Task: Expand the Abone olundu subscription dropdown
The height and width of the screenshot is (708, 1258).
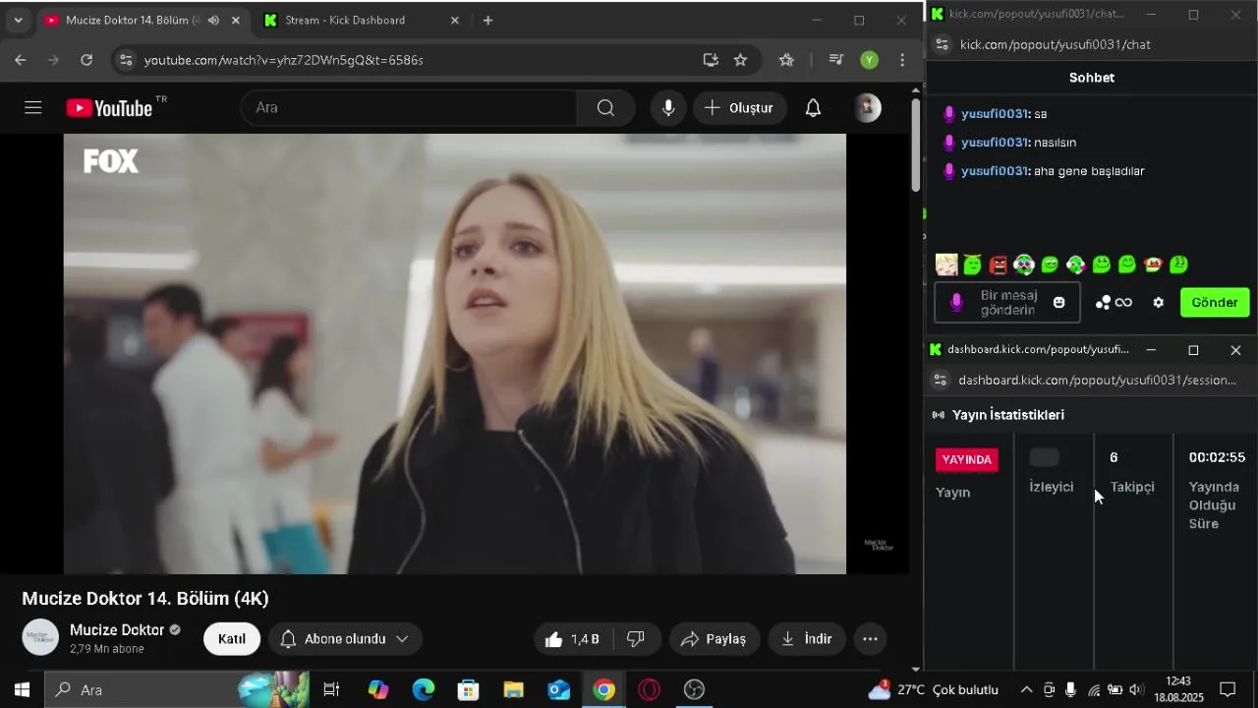Action: pos(345,639)
